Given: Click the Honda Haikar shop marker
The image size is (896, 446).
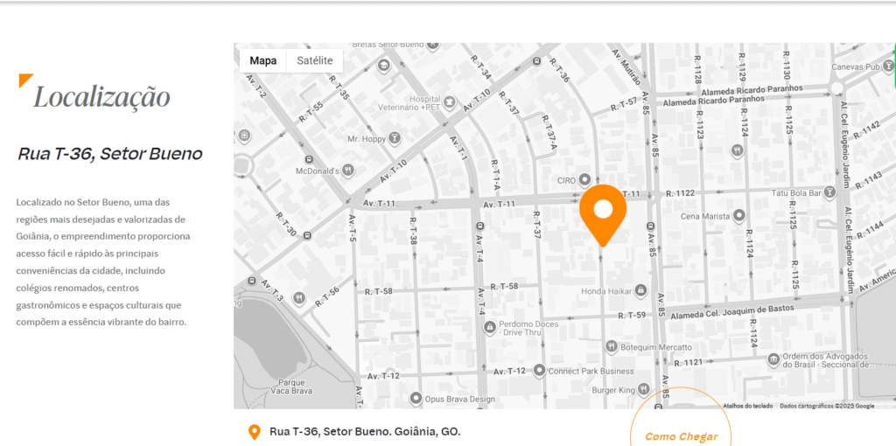Looking at the screenshot, I should pos(640,291).
